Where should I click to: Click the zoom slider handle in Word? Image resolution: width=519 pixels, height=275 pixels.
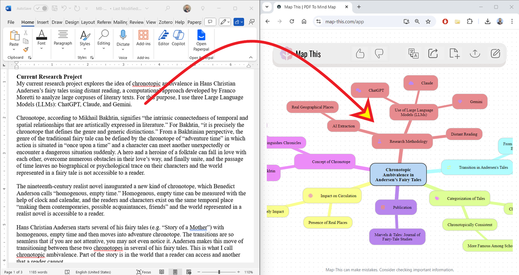pos(219,272)
